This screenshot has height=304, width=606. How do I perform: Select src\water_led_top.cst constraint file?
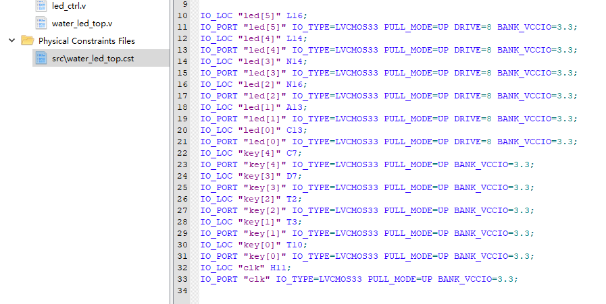pyautogui.click(x=93, y=58)
